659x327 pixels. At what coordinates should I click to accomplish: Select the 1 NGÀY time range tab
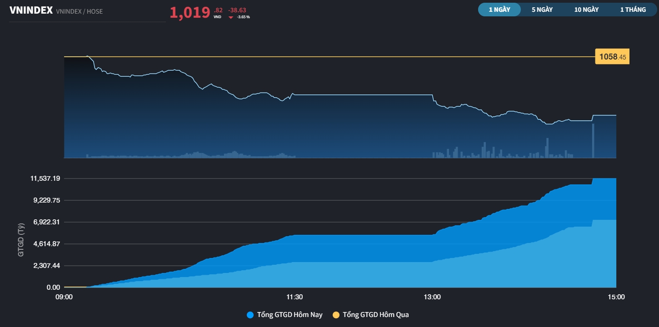[x=499, y=9]
